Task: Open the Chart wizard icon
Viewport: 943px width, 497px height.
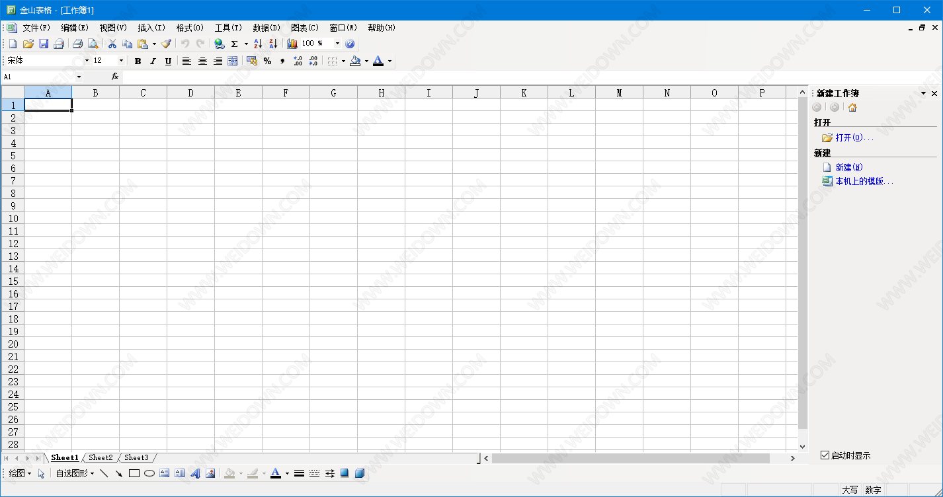Action: click(292, 44)
